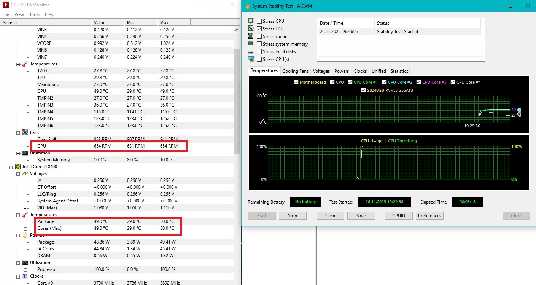The image size is (536, 285).
Task: Open the Clocks tab in AIDA64
Action: [x=360, y=71]
